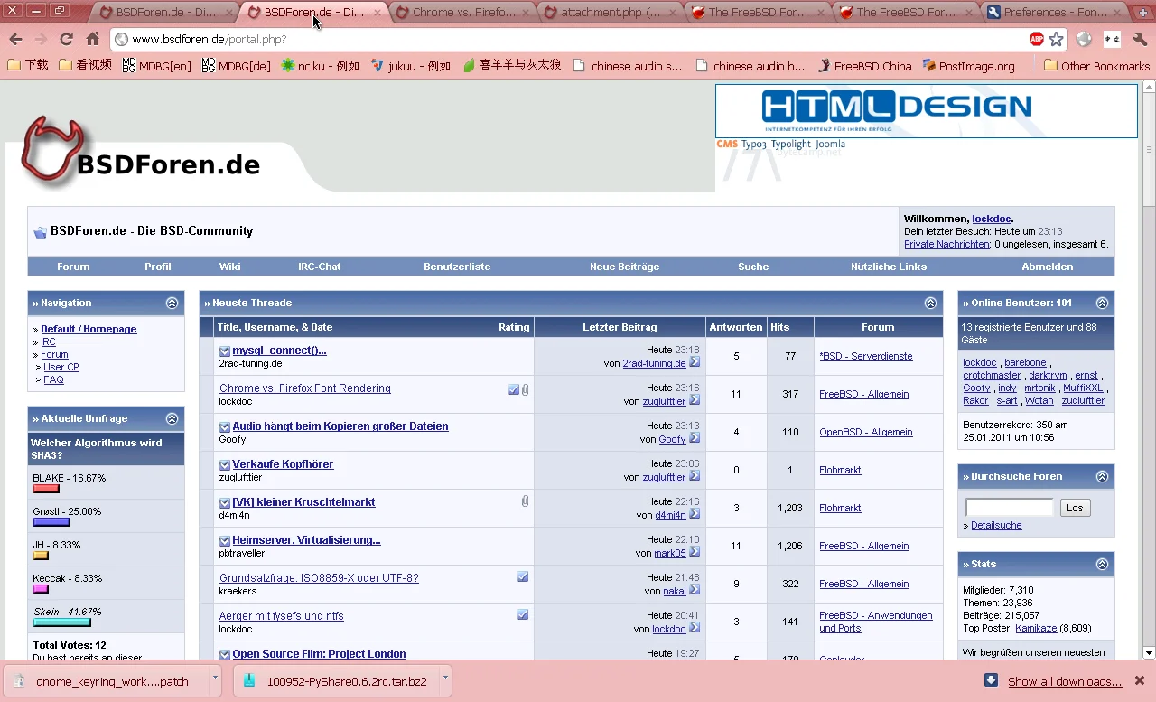Click the browser reload button
This screenshot has height=702, width=1156.
(x=66, y=39)
